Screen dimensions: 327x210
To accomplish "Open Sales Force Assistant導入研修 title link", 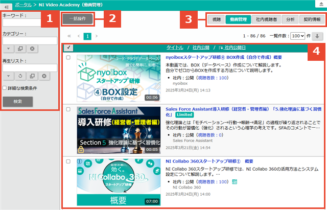I will (x=243, y=112).
